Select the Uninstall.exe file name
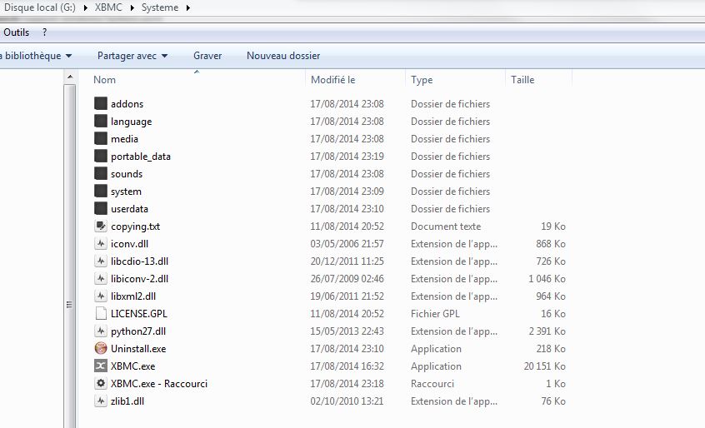 [138, 349]
